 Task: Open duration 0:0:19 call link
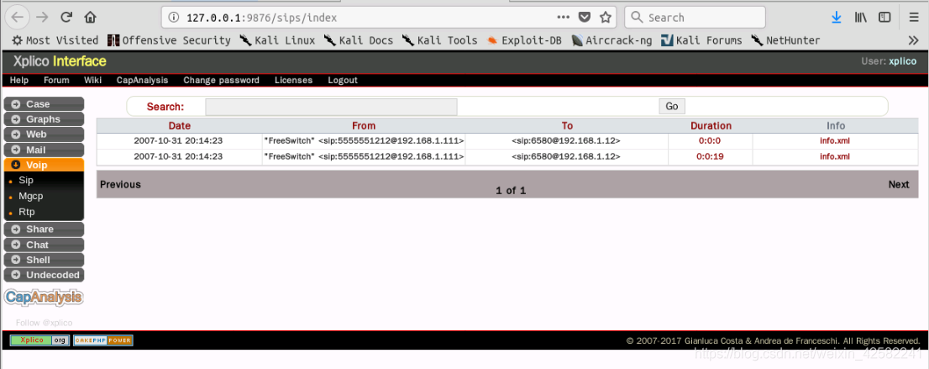pos(710,156)
